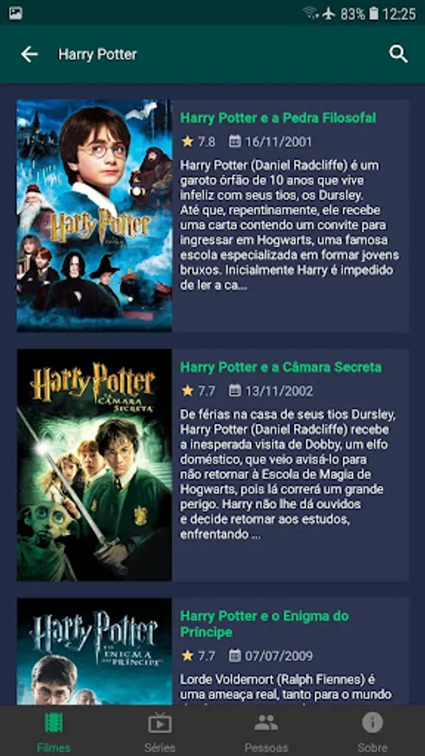Switch to the Pessoas tab label
Viewport: 425px width, 756px height.
(266, 748)
